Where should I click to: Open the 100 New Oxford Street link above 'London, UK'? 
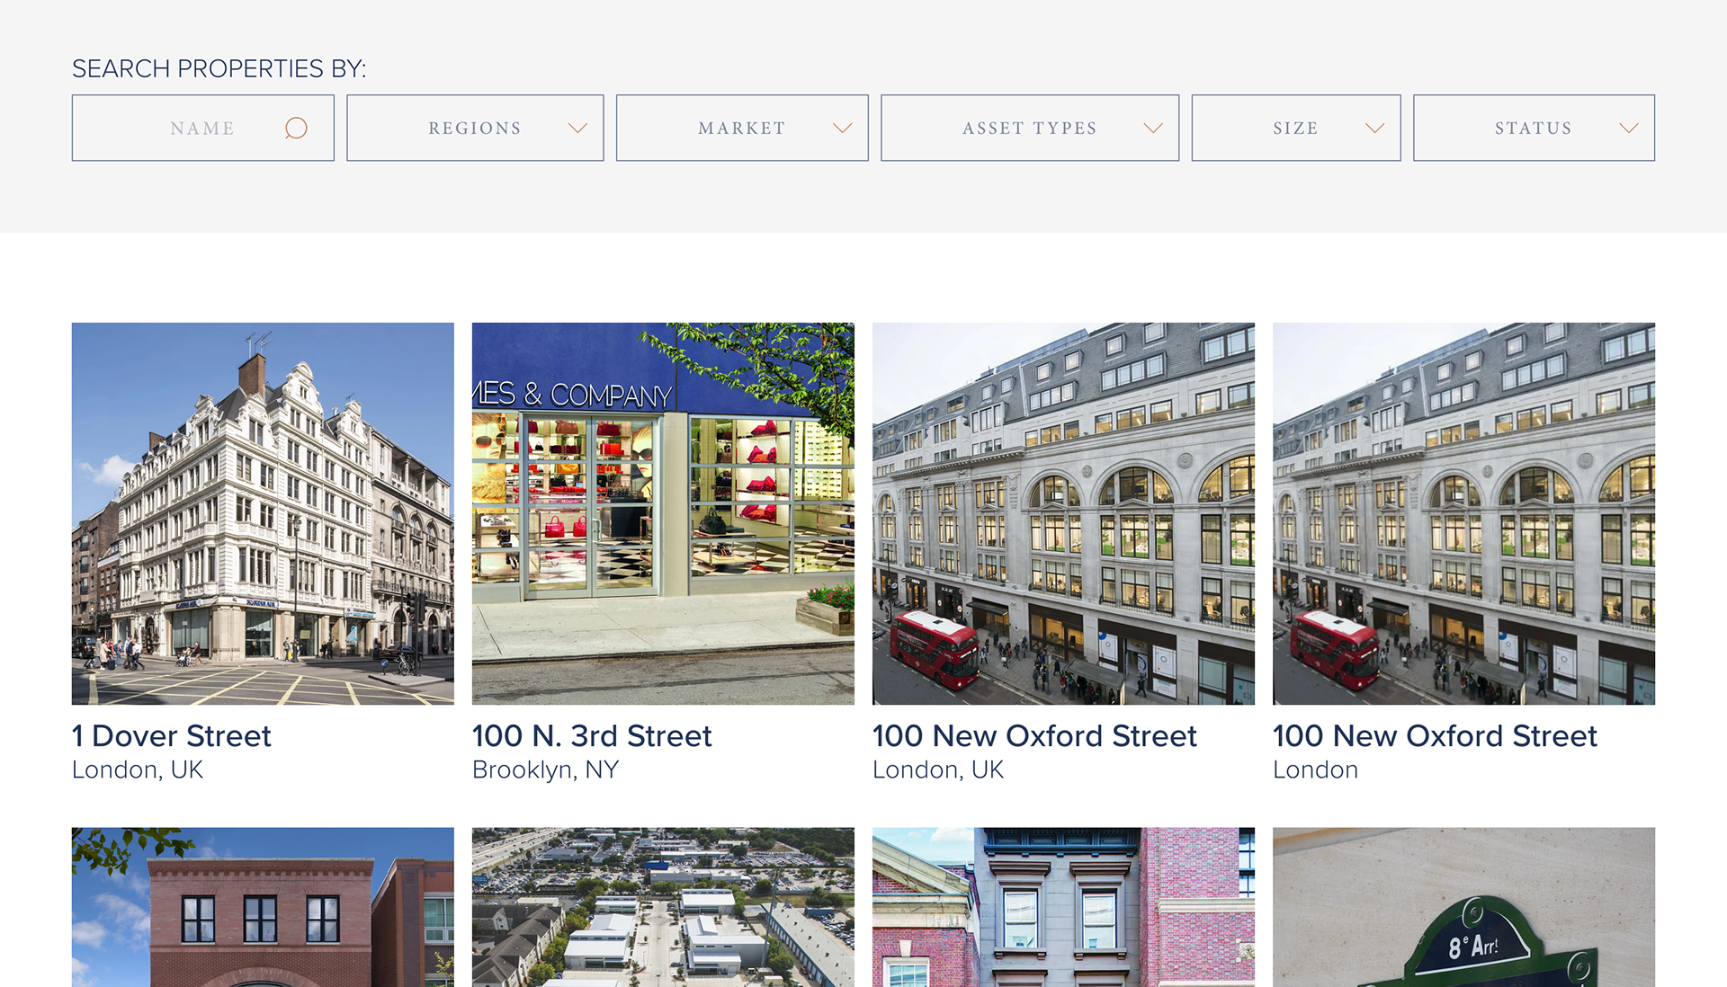pyautogui.click(x=1034, y=736)
